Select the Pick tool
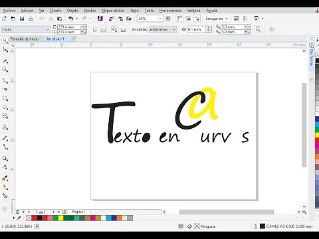 [5, 40]
